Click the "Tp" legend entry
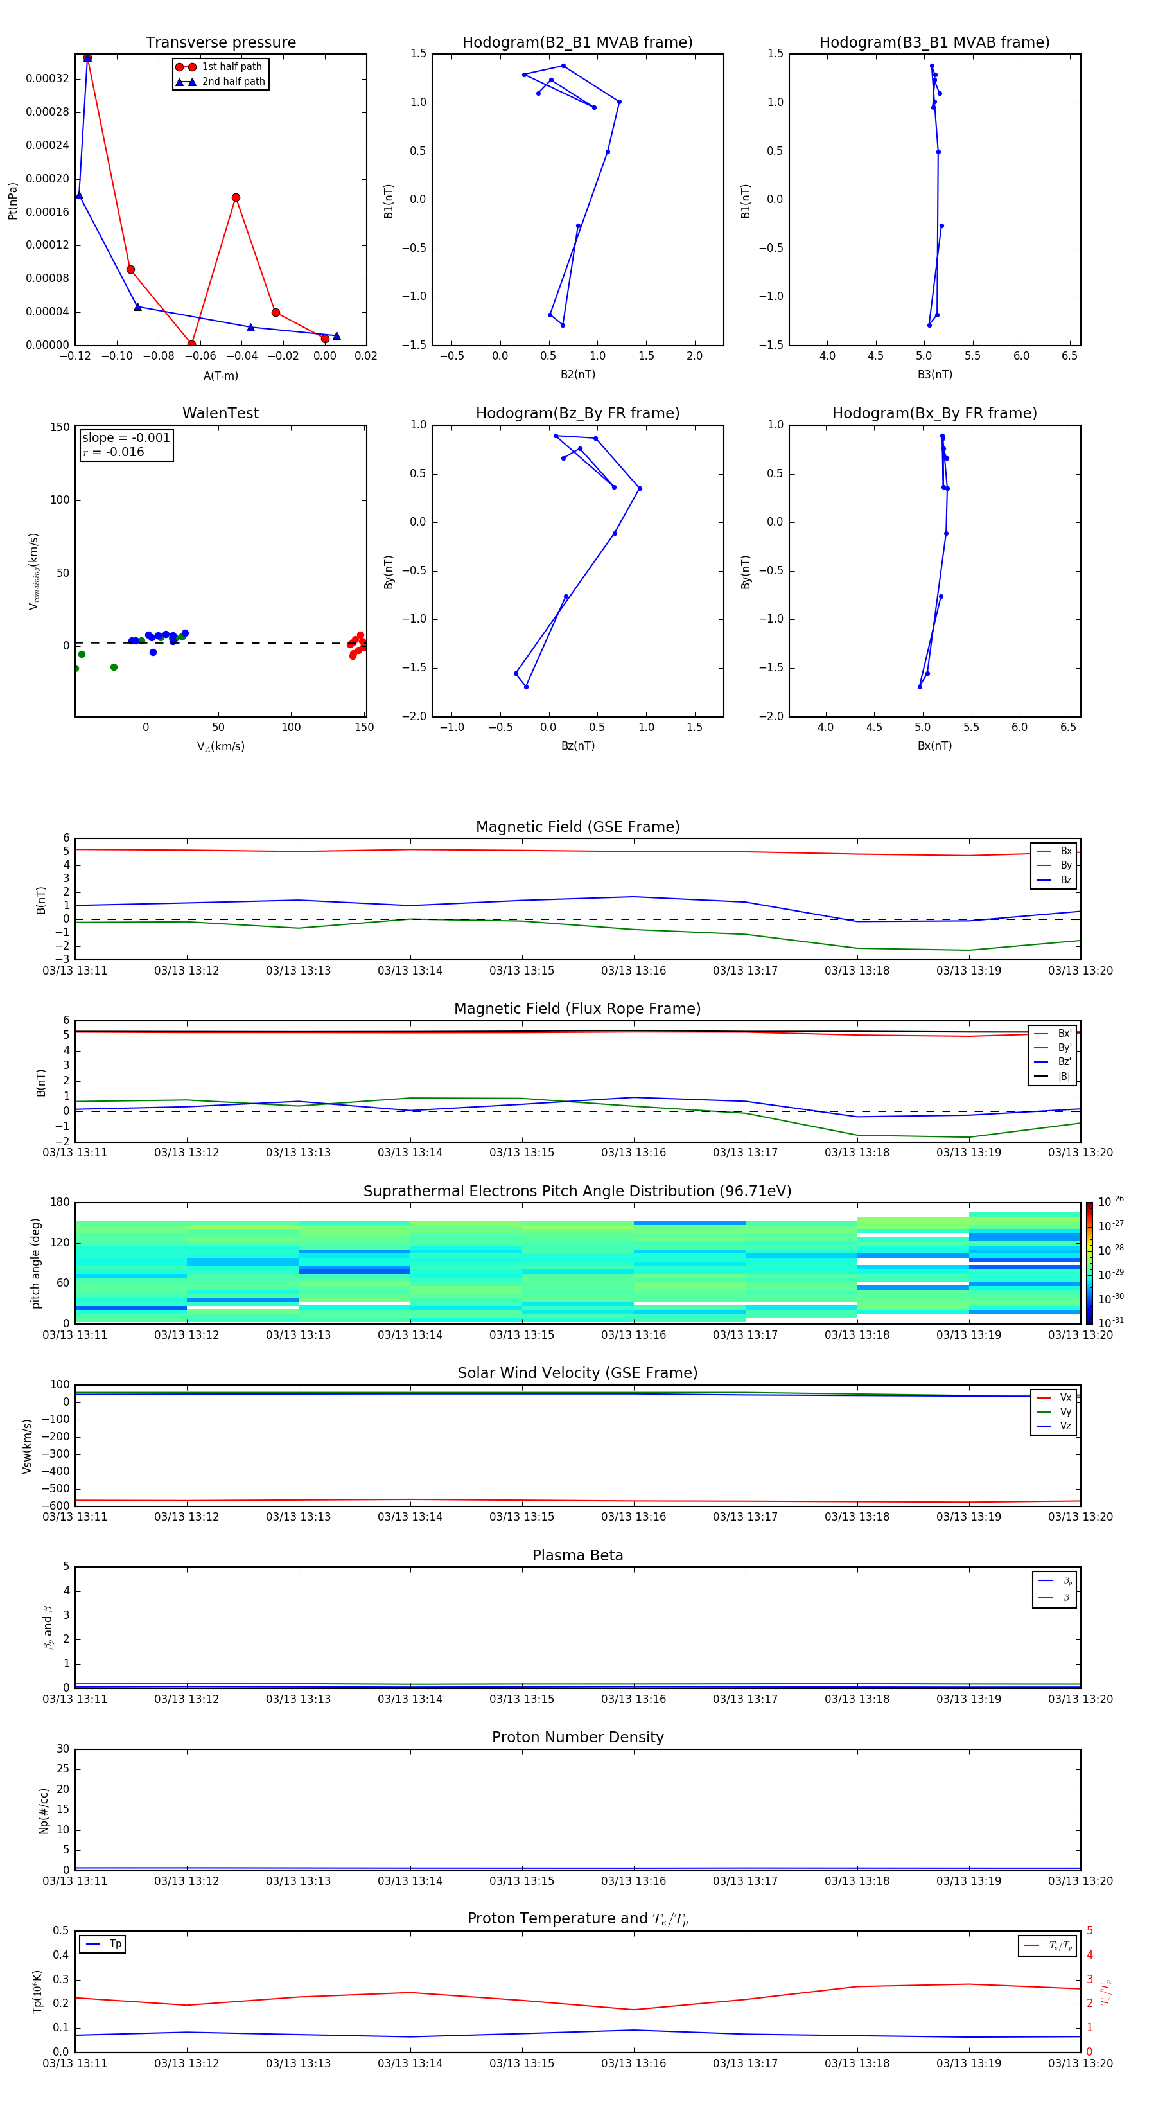This screenshot has width=1156, height=2120. pos(103,1944)
